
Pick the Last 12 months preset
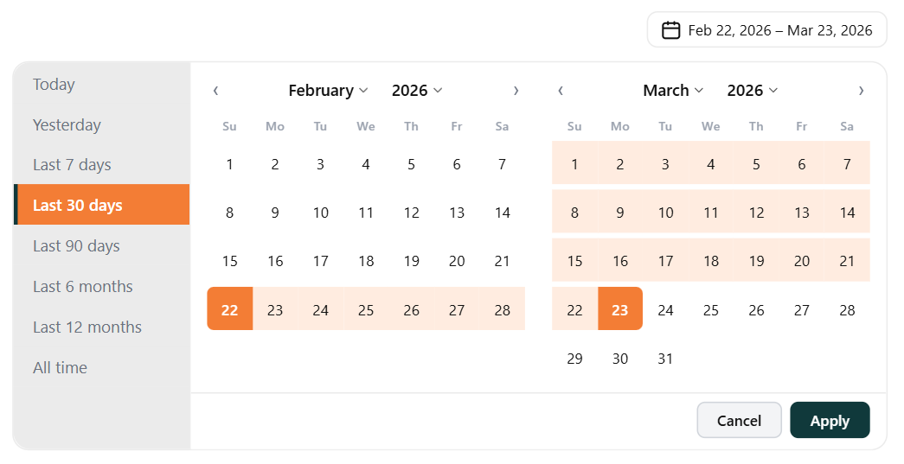tap(87, 327)
